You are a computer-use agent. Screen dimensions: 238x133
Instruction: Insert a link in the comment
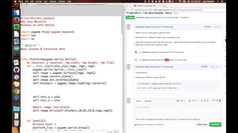click(x=196, y=100)
